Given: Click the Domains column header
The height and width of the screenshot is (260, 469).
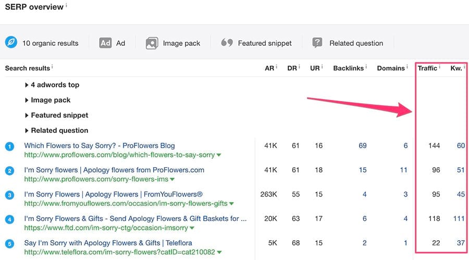Looking at the screenshot, I should point(391,68).
